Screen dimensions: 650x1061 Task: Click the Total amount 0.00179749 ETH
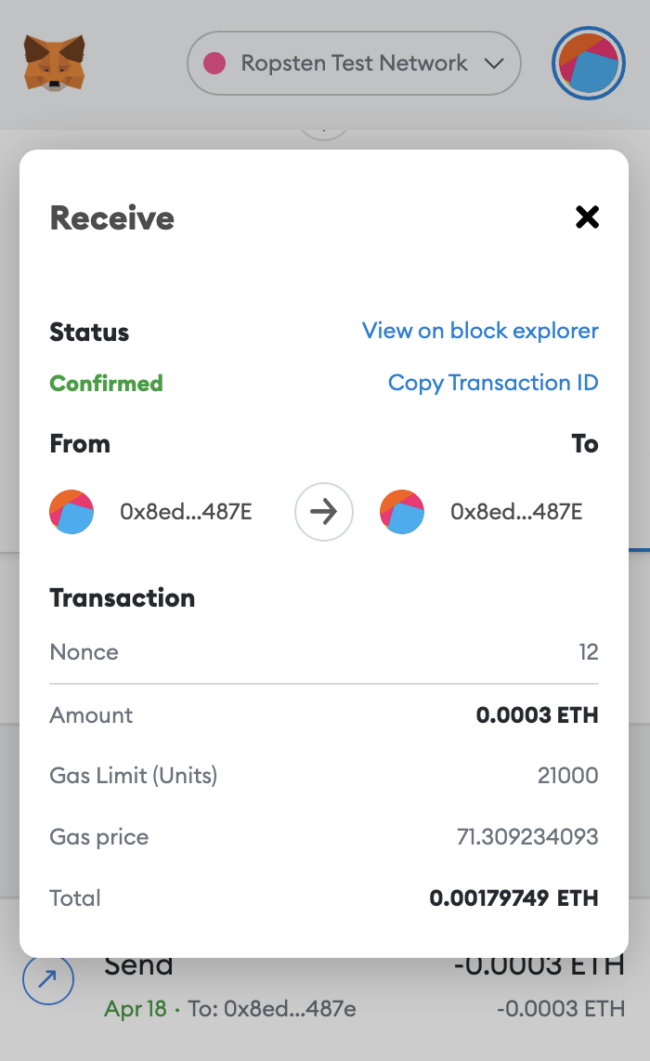tap(514, 898)
